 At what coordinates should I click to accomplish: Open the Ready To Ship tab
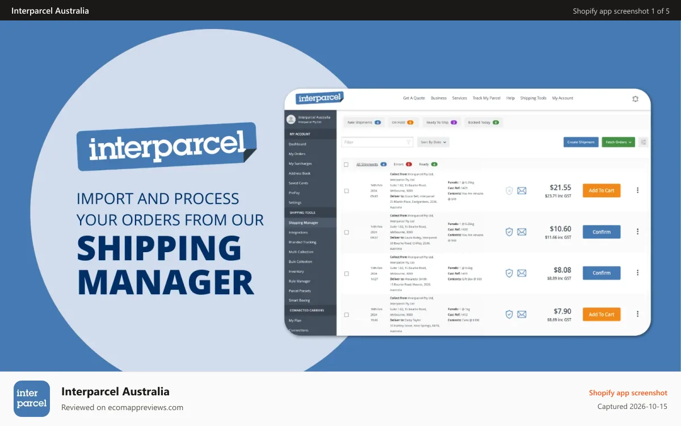[x=442, y=122]
